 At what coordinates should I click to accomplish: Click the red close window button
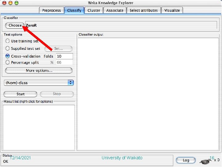pos(4,3)
